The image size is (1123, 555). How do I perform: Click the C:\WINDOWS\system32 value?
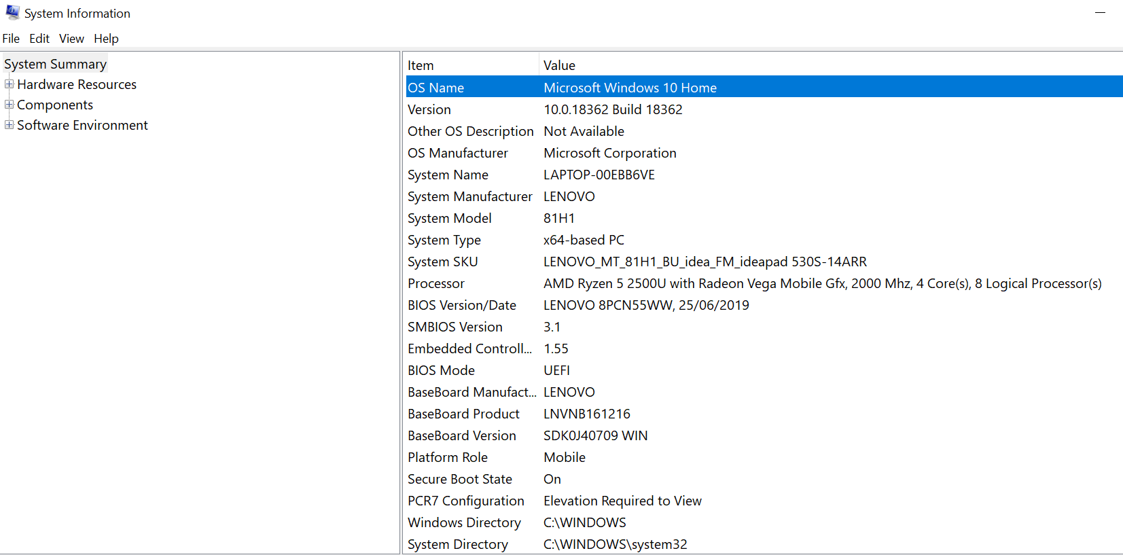coord(616,544)
